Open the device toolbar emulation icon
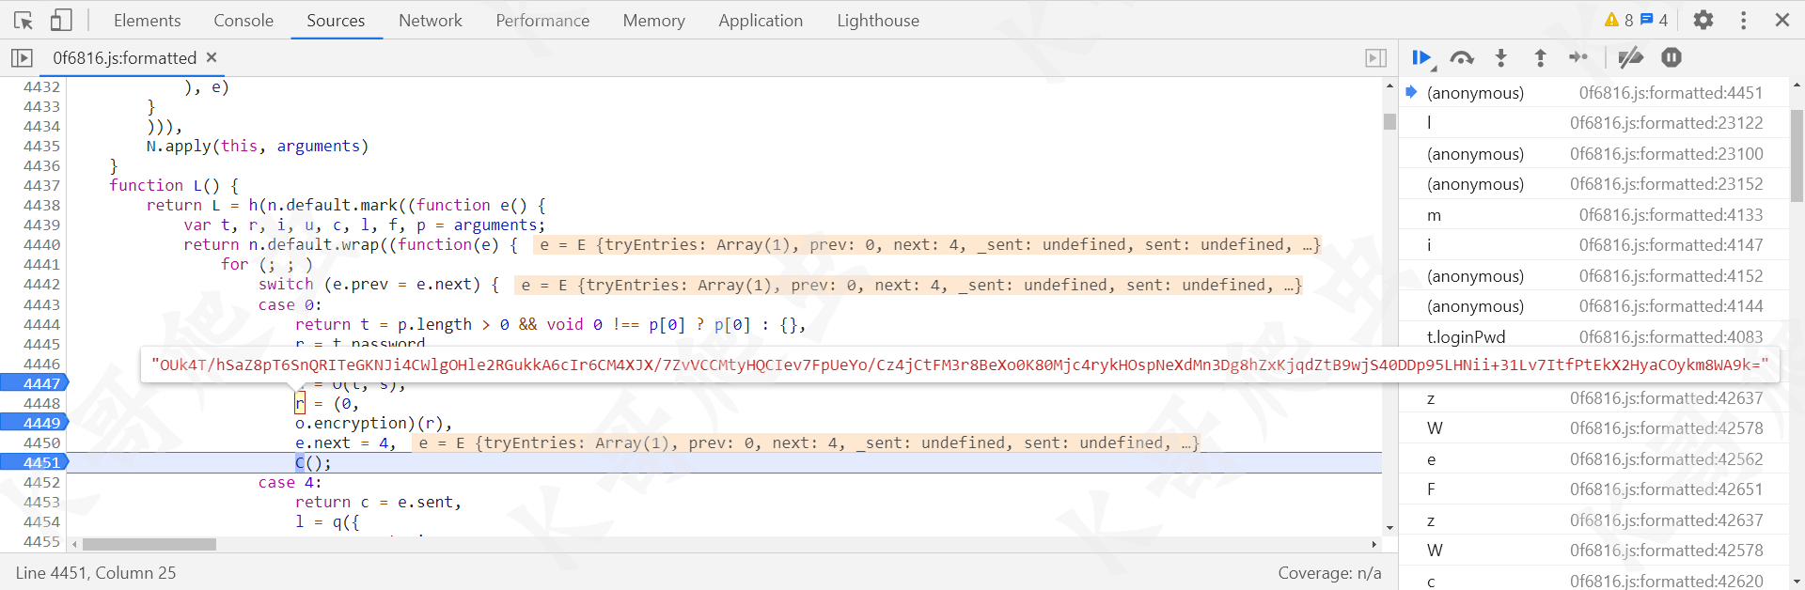1805x590 pixels. click(61, 20)
